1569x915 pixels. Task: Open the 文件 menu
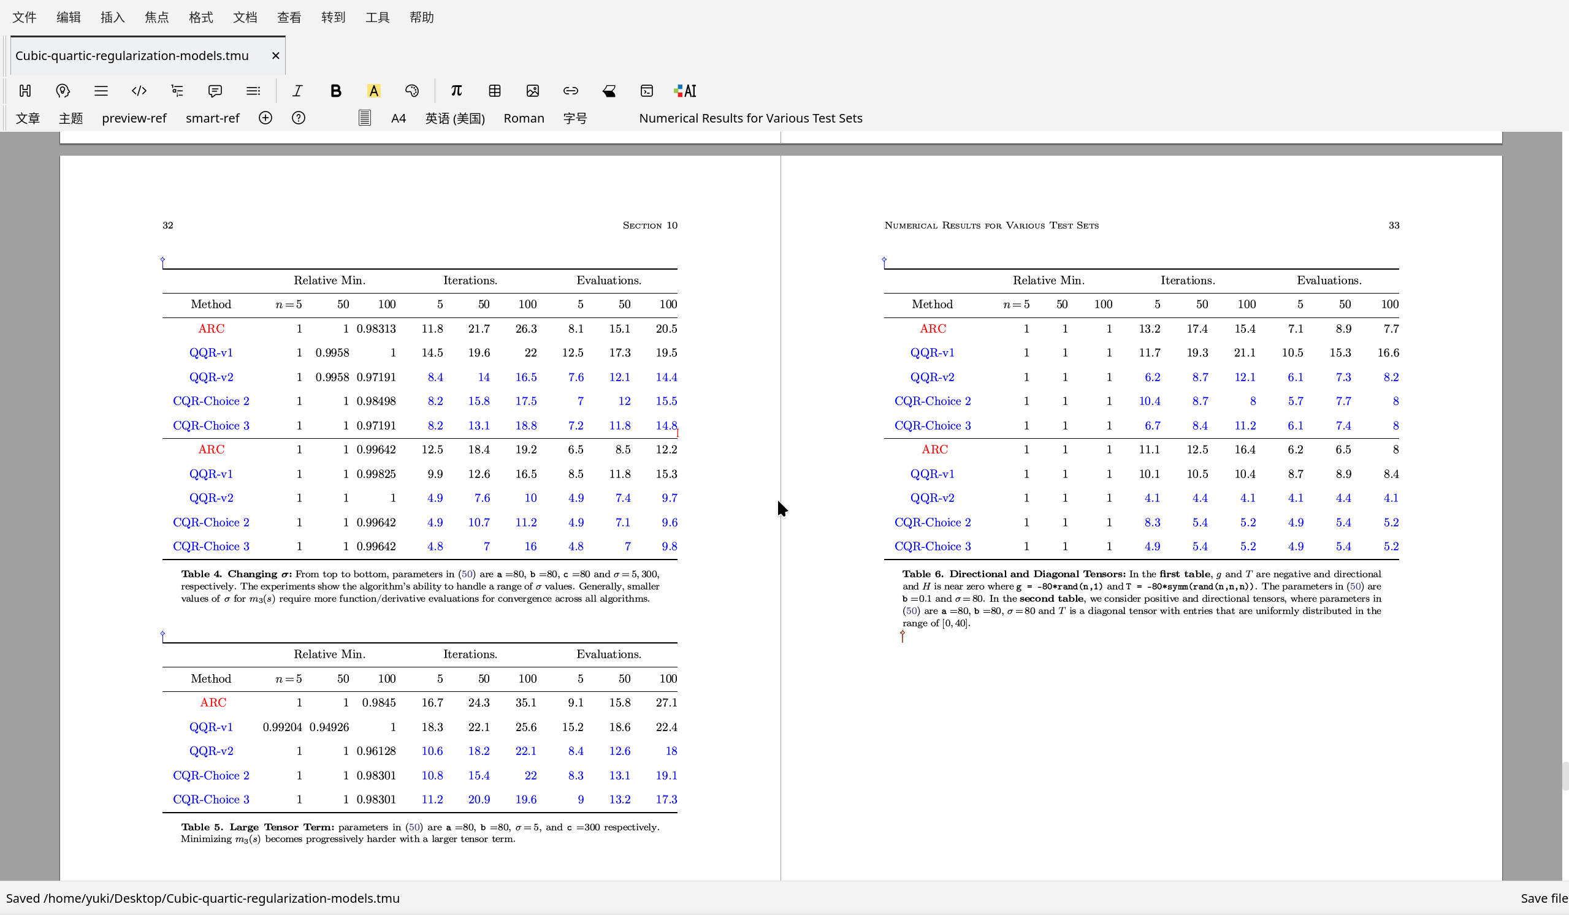pyautogui.click(x=25, y=17)
